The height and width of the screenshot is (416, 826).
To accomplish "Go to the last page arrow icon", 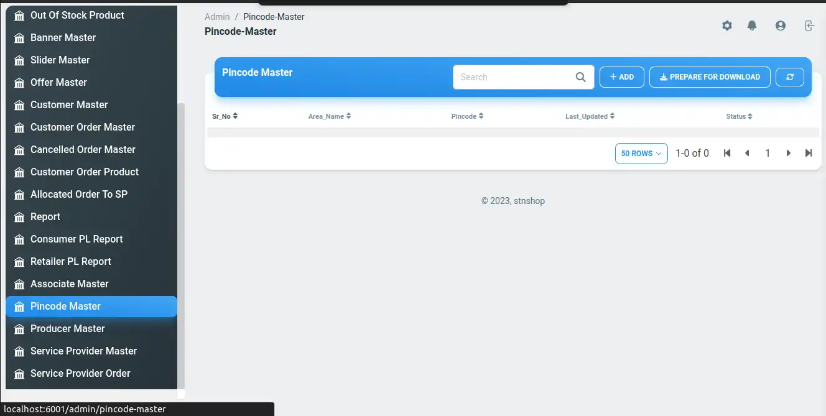I will click(809, 153).
